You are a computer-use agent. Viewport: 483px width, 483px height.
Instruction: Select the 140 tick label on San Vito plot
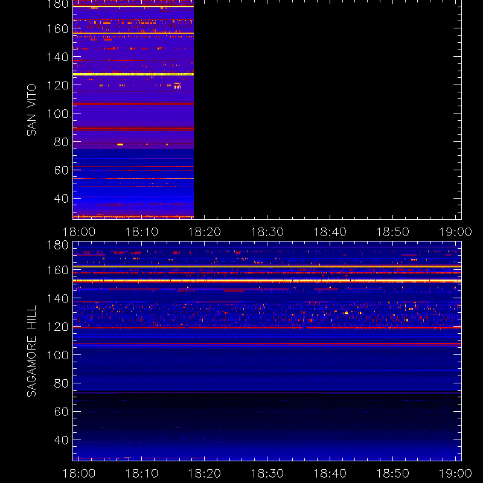click(57, 57)
